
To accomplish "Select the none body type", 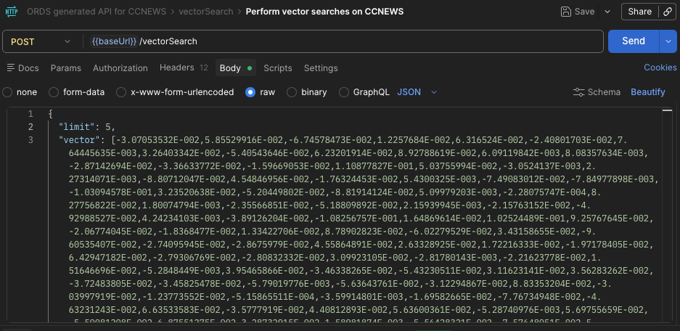I will click(7, 92).
